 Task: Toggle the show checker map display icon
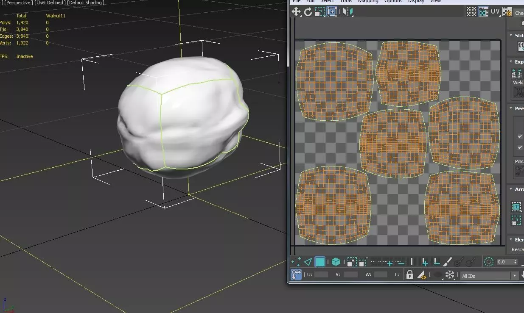click(x=483, y=11)
